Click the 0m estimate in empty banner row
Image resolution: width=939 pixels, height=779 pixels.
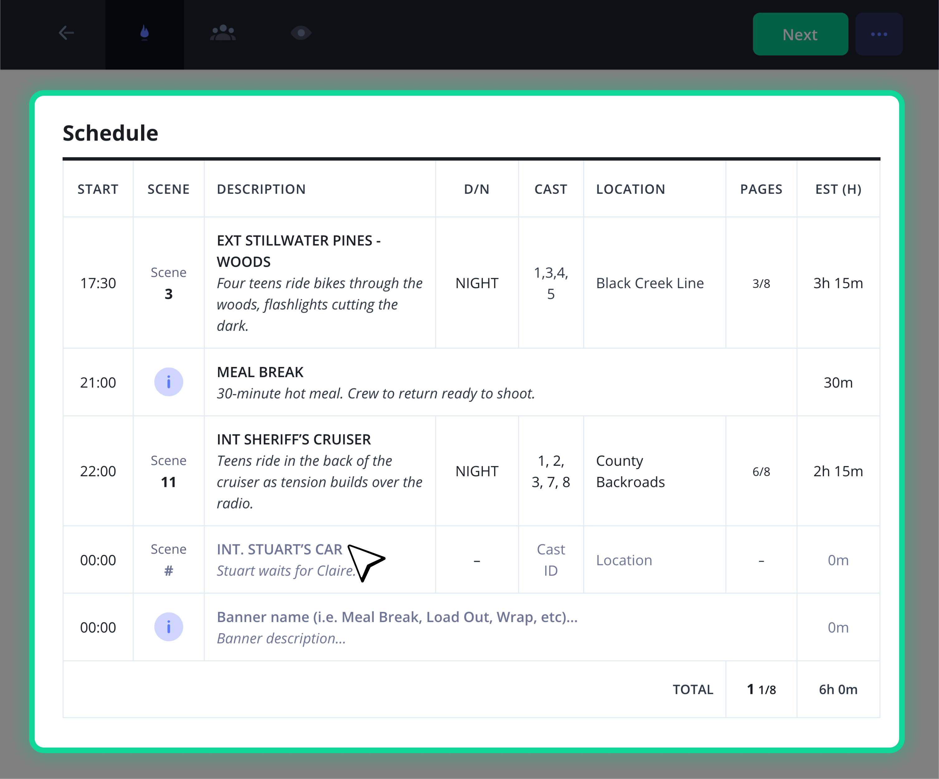(838, 628)
